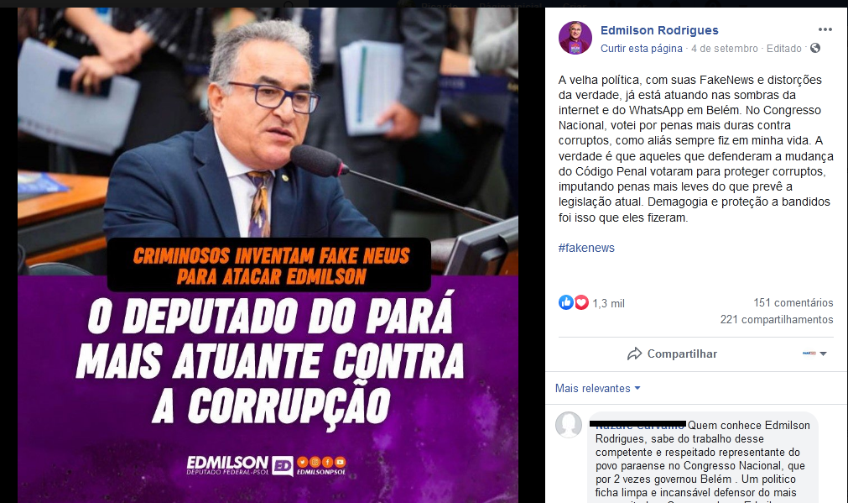Open Edmilson Rodrigues profile picture

tap(575, 38)
